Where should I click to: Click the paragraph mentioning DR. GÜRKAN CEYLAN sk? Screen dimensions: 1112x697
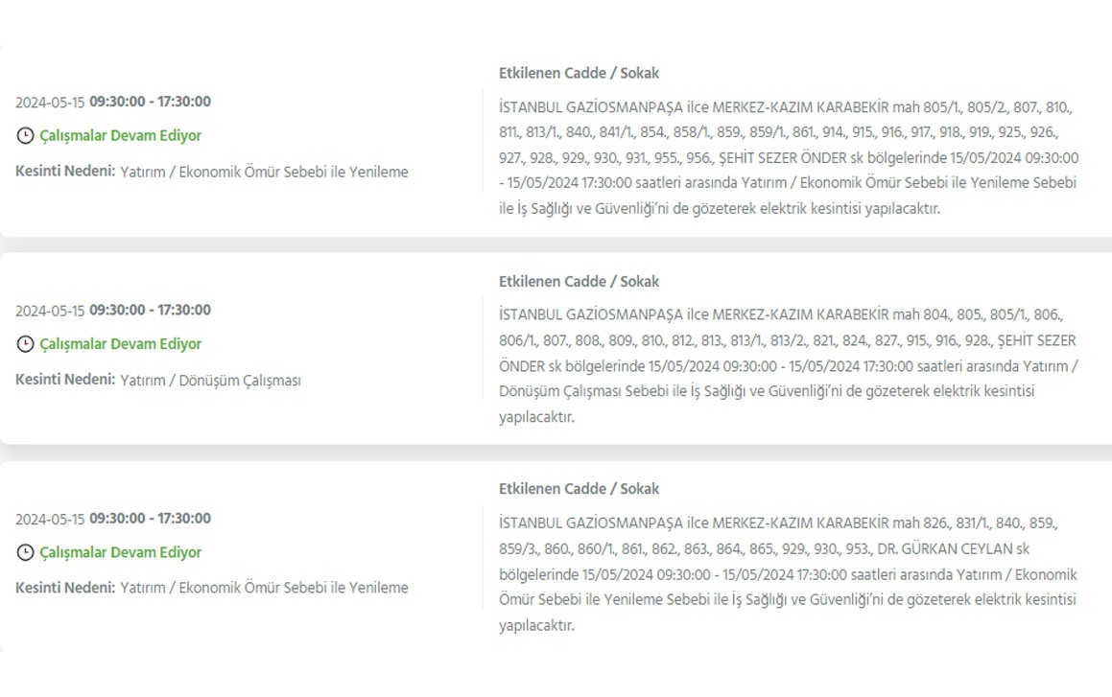pyautogui.click(x=787, y=574)
